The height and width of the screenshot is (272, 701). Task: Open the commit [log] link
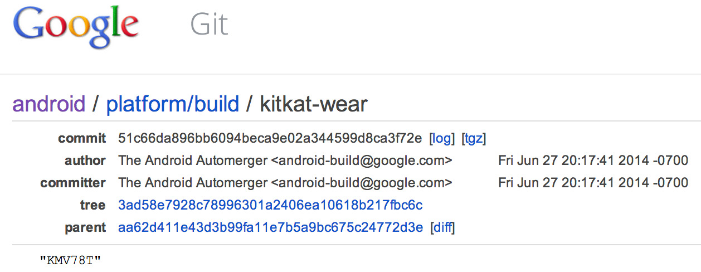click(x=442, y=138)
